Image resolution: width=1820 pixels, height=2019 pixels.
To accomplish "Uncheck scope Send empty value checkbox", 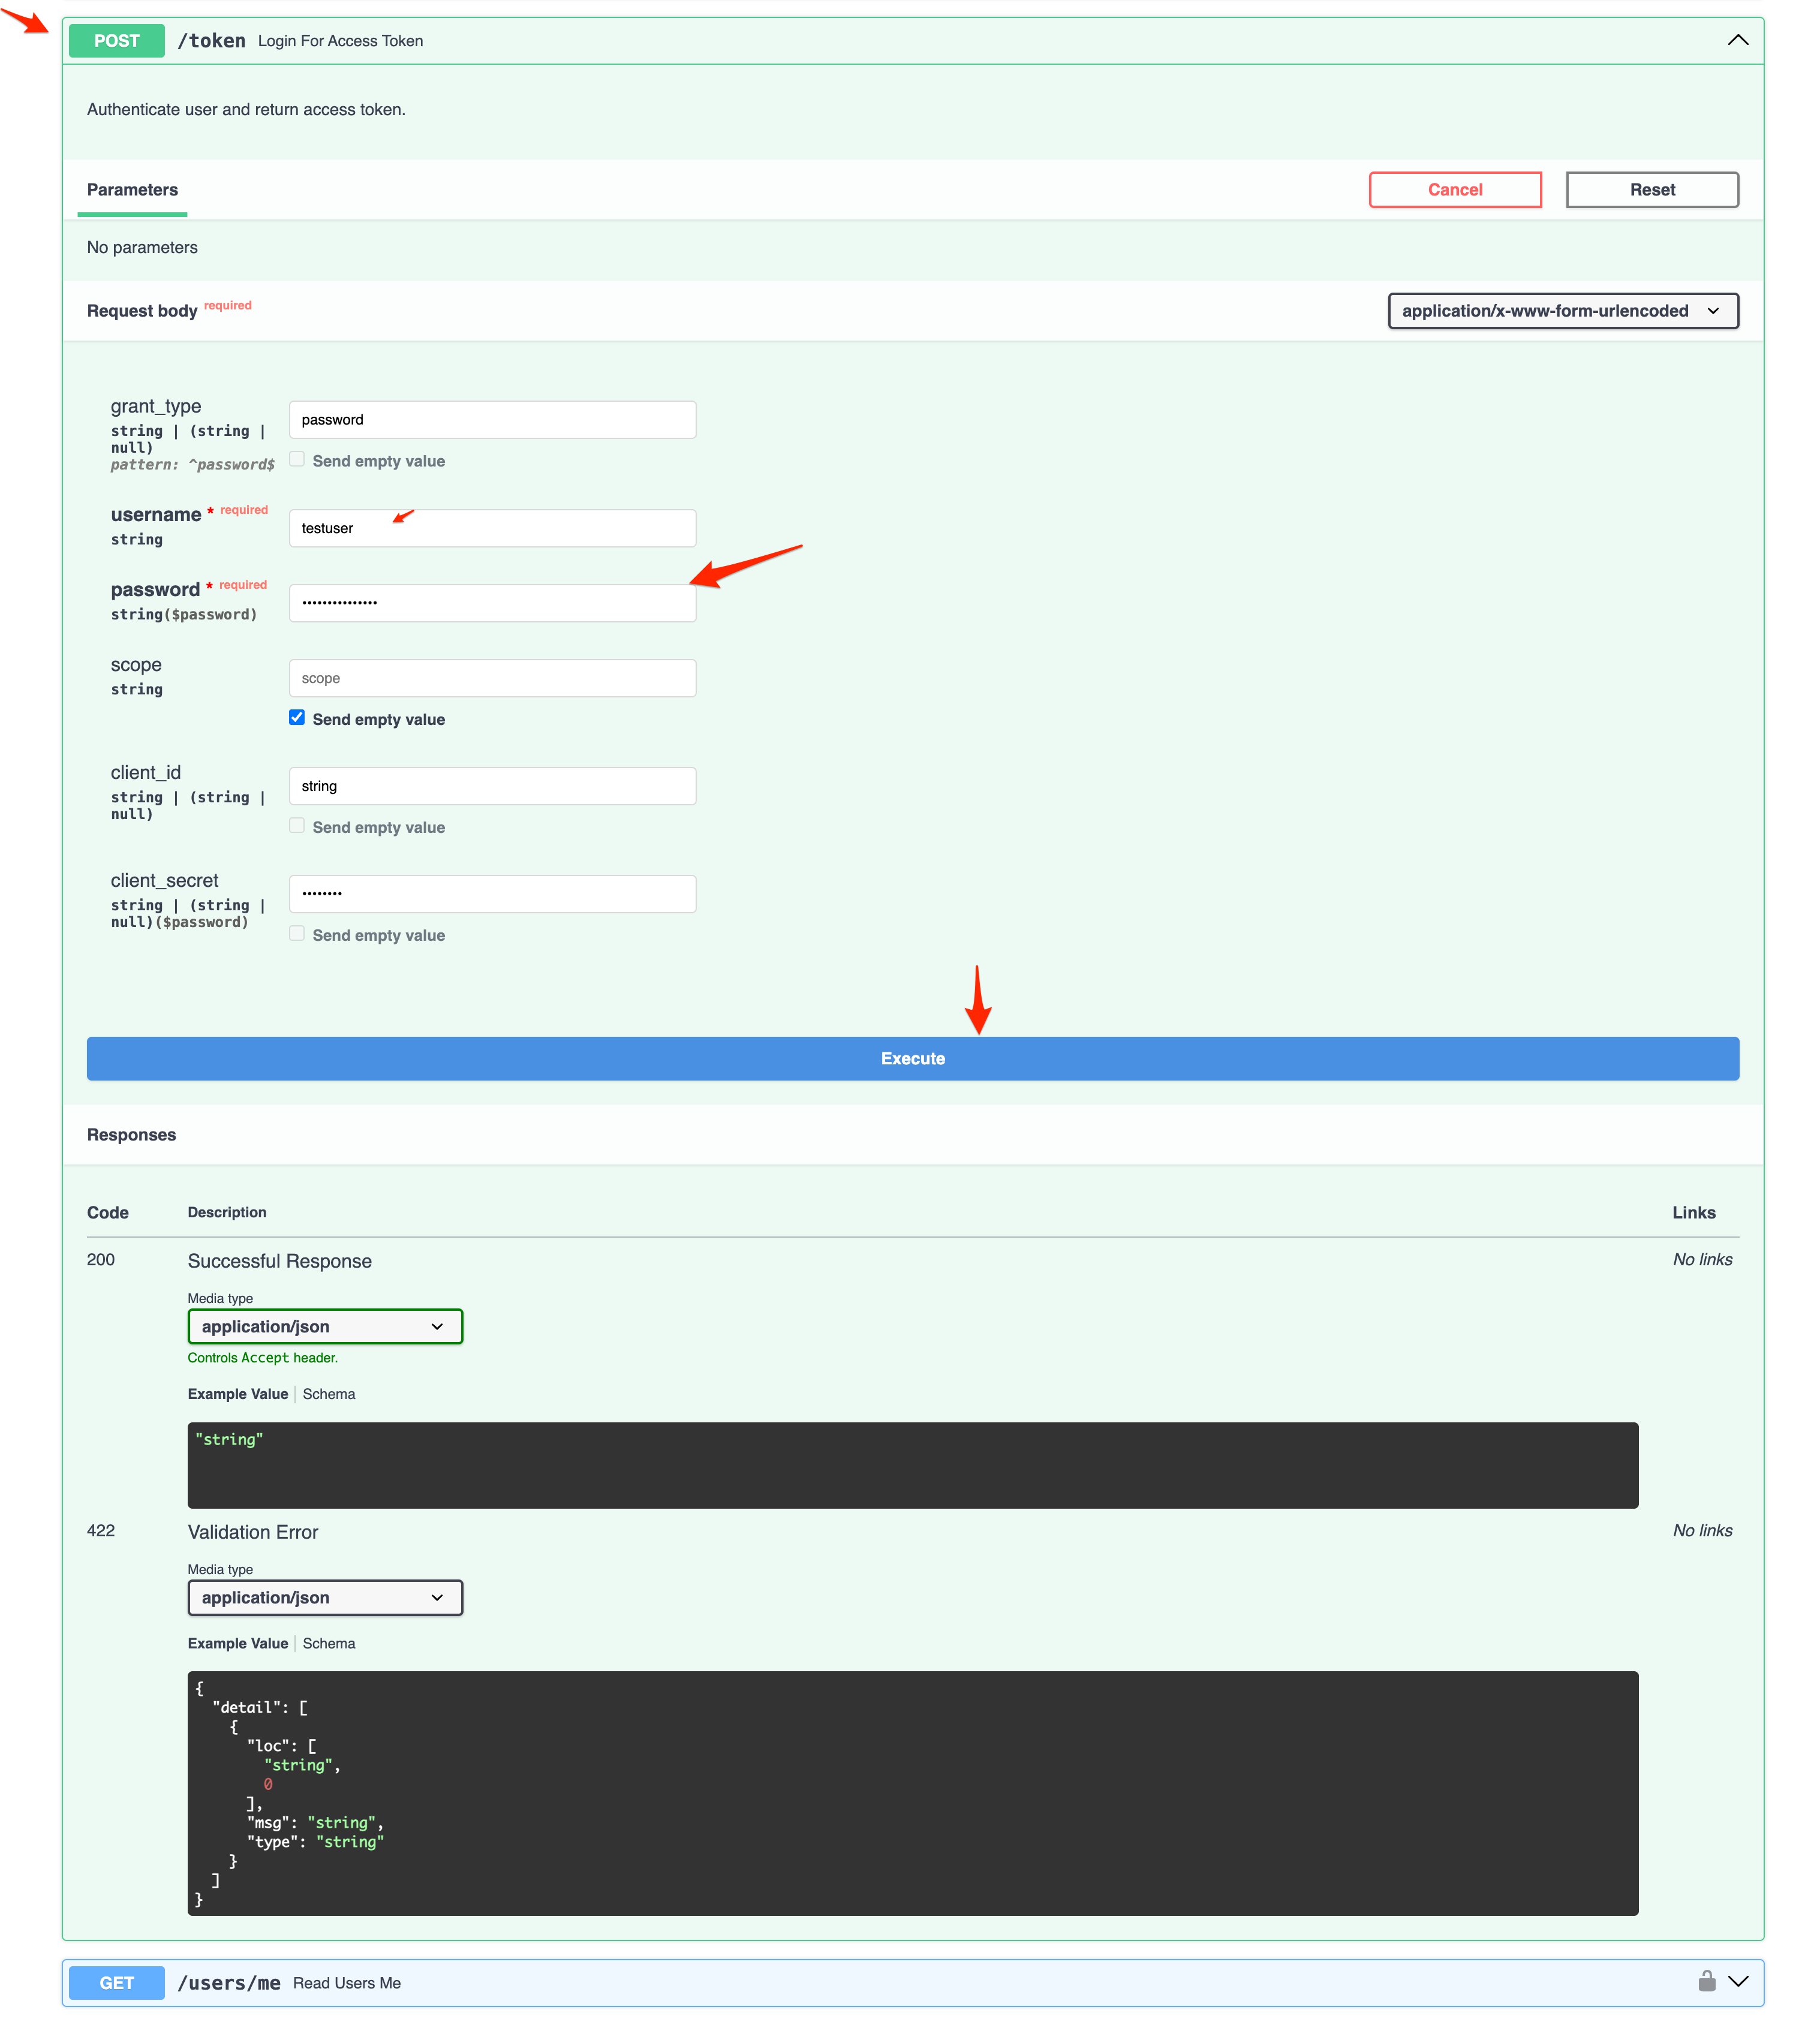I will click(x=297, y=718).
